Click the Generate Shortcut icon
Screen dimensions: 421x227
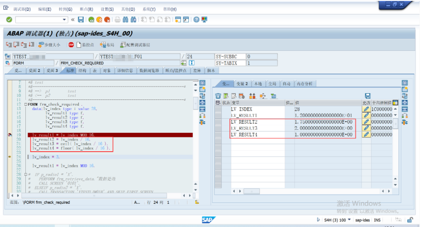[186, 20]
